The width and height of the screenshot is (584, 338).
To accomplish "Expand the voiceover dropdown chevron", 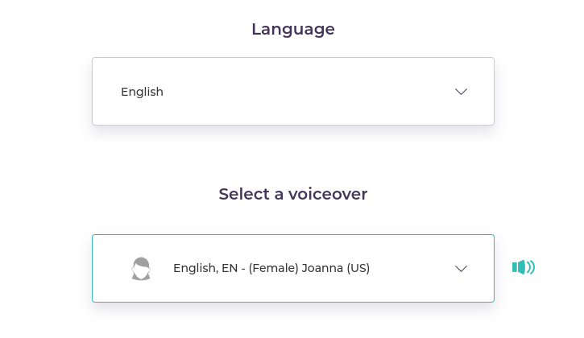I will [461, 269].
